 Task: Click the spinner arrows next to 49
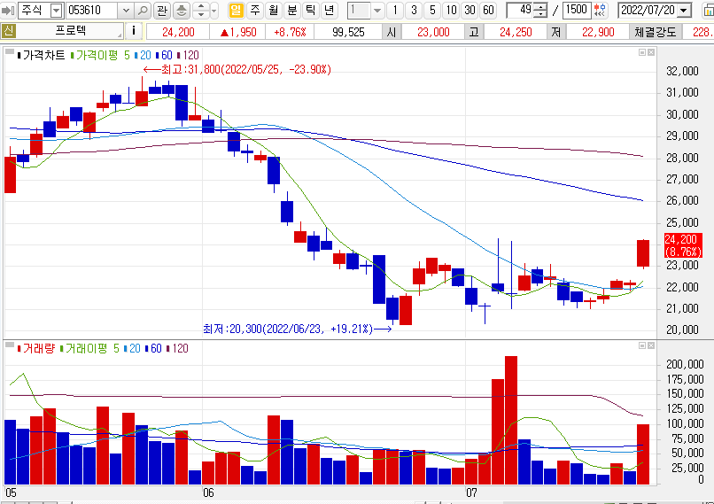click(x=540, y=10)
